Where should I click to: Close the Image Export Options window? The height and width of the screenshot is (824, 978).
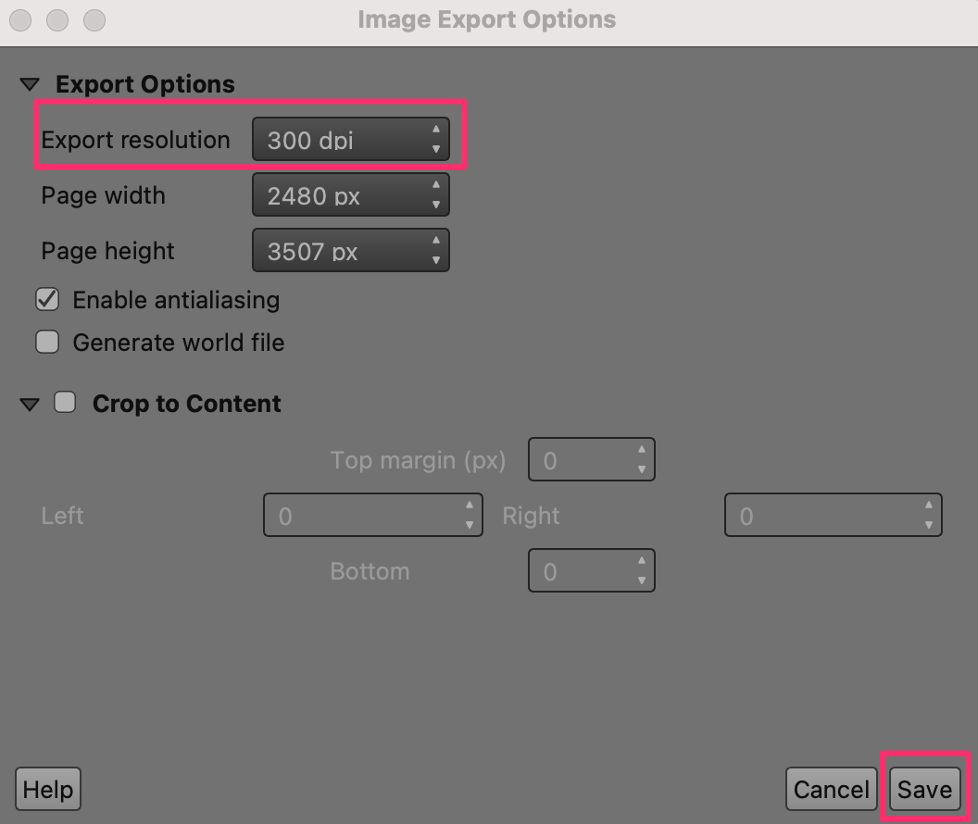20,19
